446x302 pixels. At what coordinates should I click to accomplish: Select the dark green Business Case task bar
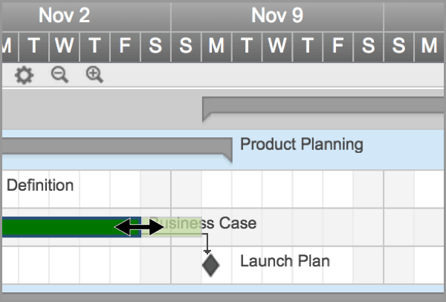(x=59, y=226)
